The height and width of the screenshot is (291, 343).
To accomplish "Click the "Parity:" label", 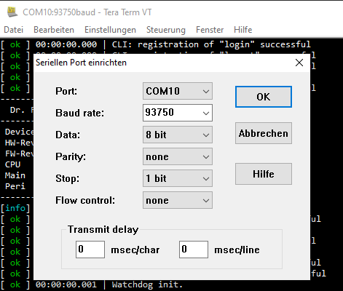I will 71,156.
